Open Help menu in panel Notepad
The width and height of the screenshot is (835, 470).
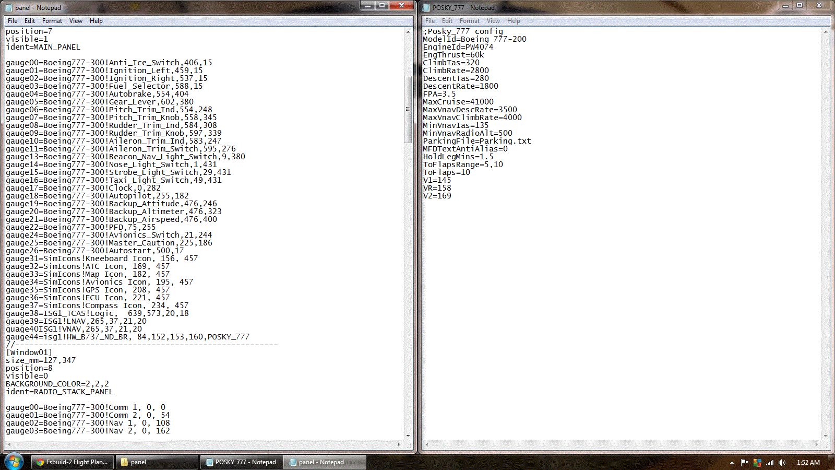[x=96, y=21]
